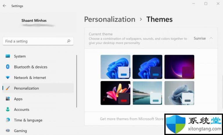Click the System monitor icon

8,56
